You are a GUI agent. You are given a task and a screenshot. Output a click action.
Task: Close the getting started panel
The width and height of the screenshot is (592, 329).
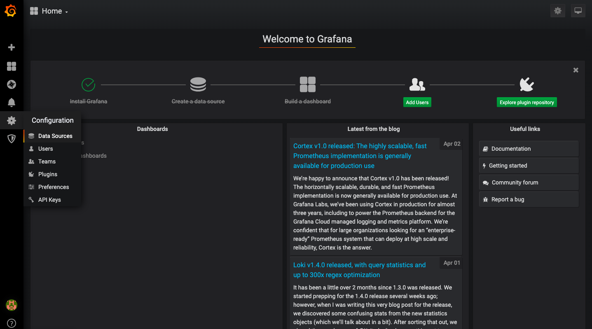tap(576, 70)
